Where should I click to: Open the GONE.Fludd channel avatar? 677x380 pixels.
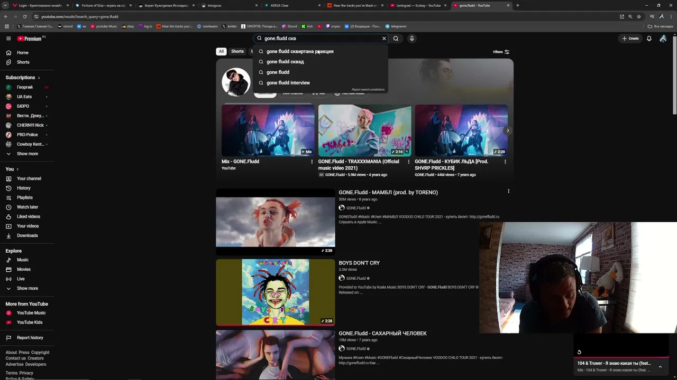236,82
